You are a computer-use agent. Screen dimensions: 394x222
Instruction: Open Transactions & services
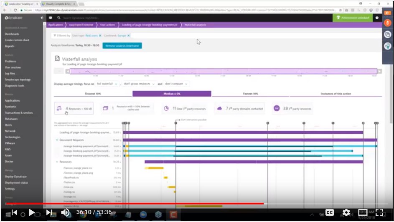(19, 113)
